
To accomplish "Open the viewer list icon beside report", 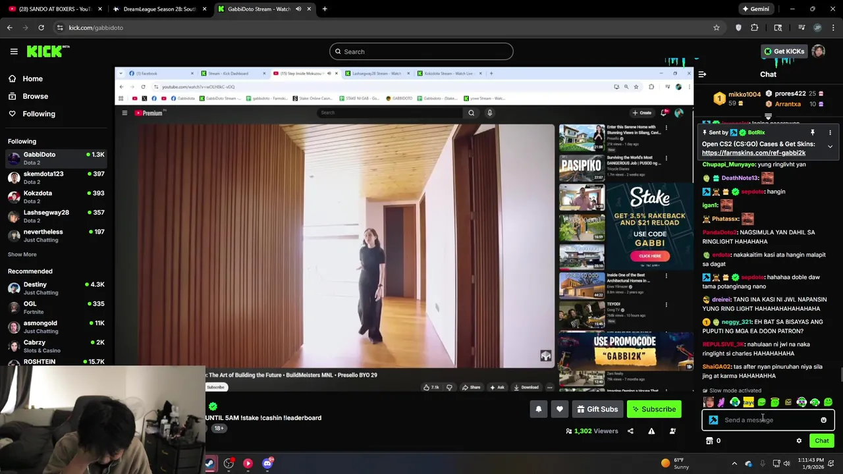I will click(672, 431).
